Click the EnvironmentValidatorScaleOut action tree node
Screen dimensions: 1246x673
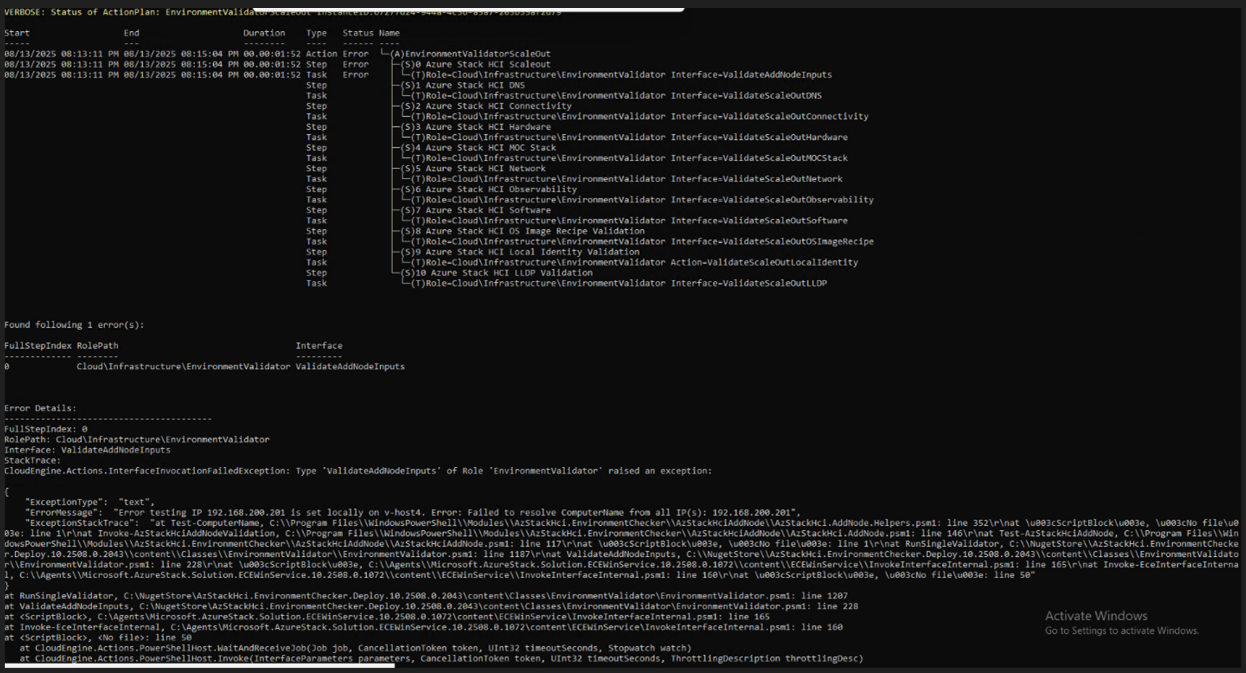pos(477,54)
